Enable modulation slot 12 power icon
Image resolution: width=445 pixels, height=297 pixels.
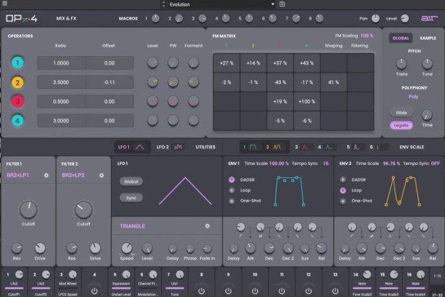(x=308, y=291)
